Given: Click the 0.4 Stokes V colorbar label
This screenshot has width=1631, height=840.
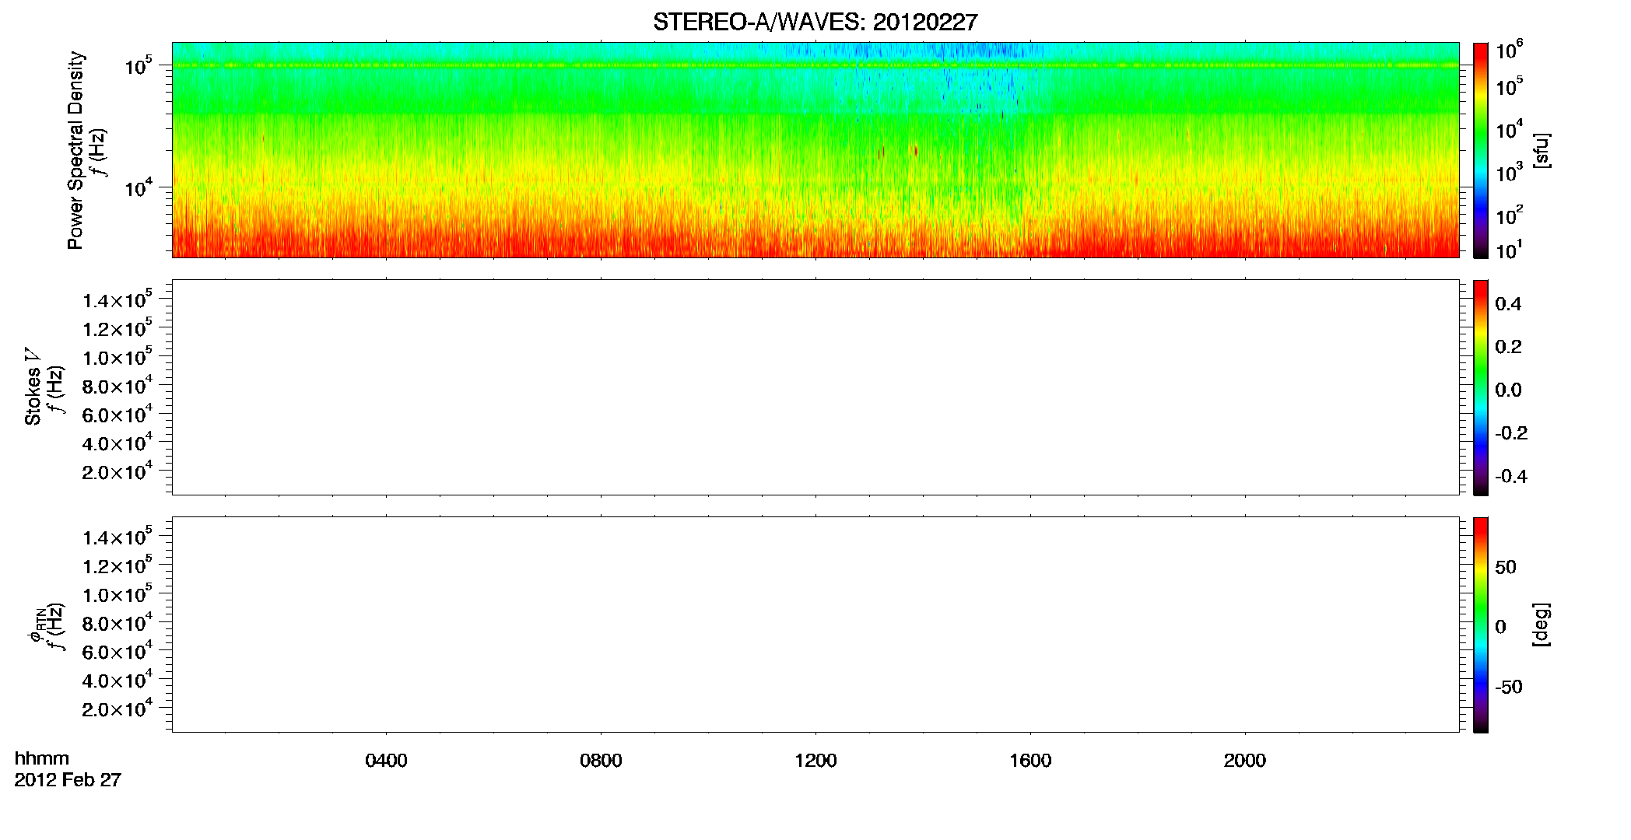Looking at the screenshot, I should [x=1508, y=304].
